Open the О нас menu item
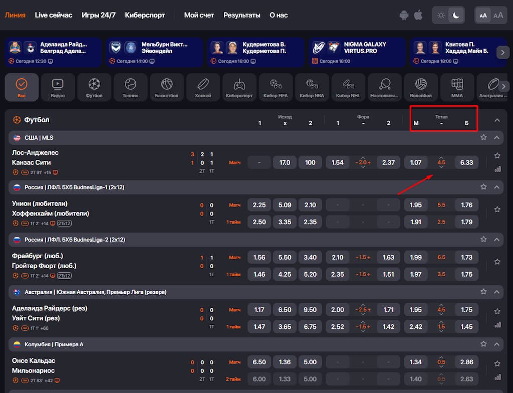The height and width of the screenshot is (393, 513). [279, 15]
